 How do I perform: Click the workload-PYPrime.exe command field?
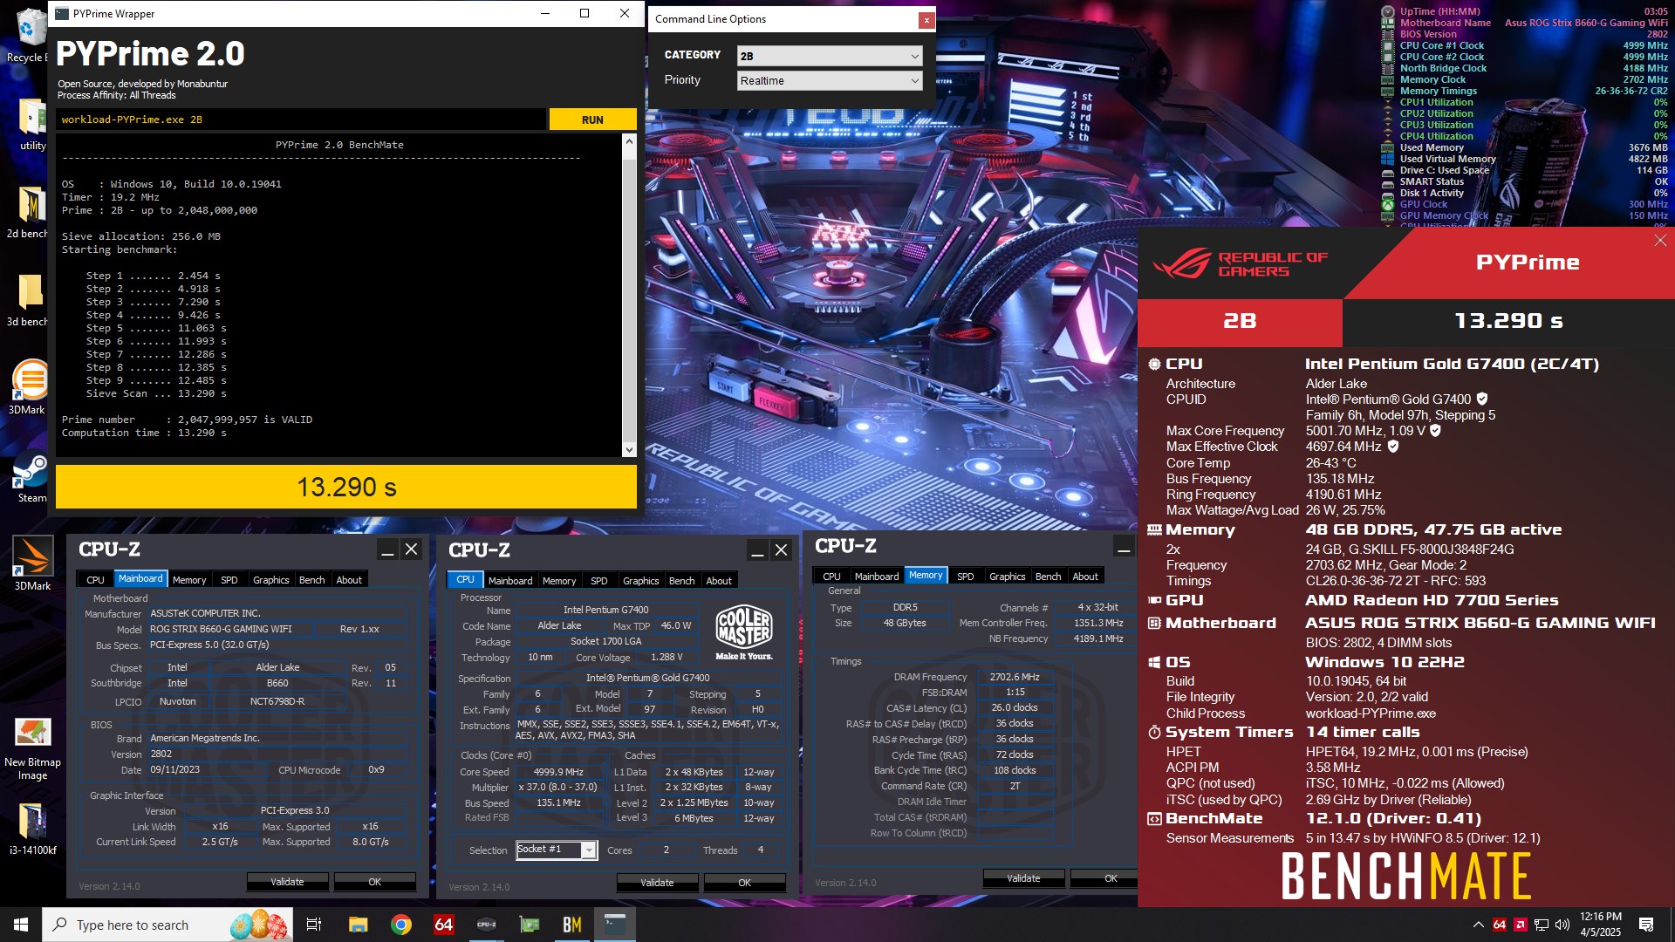[302, 119]
